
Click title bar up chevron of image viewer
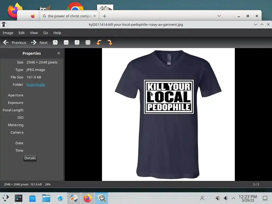[262, 24]
